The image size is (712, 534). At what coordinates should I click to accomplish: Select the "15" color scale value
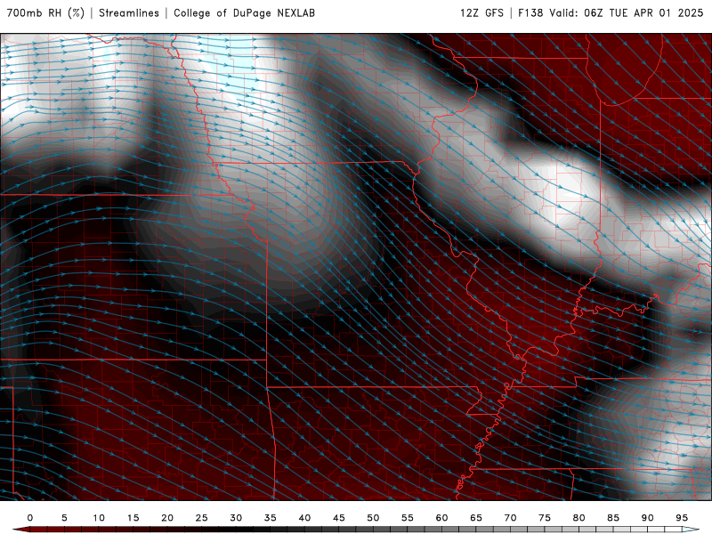(x=133, y=518)
